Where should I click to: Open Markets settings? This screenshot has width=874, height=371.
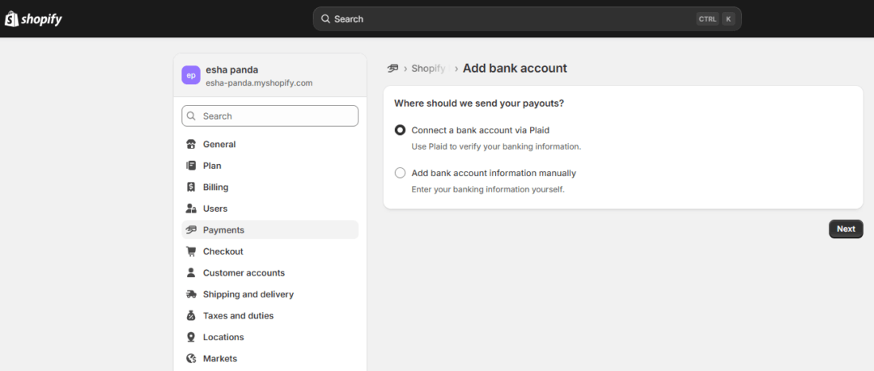269,359
